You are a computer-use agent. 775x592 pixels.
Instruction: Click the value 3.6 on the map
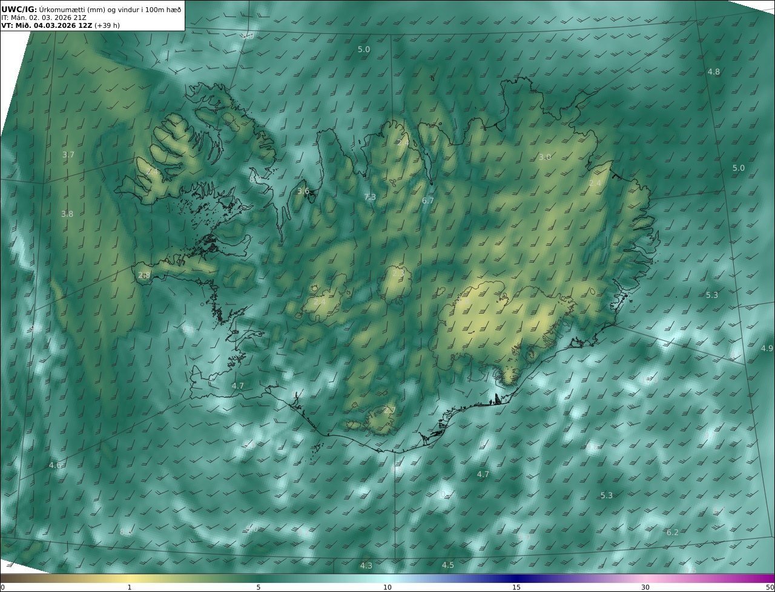(x=303, y=191)
